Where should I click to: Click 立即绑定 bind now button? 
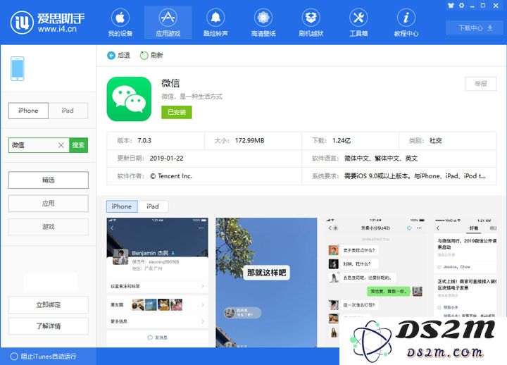click(48, 305)
